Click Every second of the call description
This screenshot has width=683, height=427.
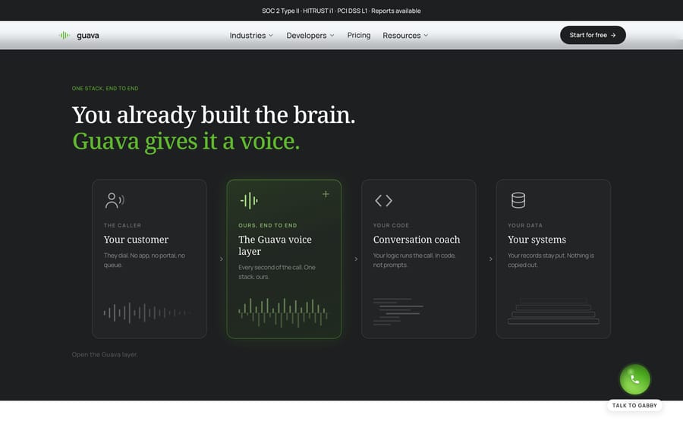coord(276,272)
